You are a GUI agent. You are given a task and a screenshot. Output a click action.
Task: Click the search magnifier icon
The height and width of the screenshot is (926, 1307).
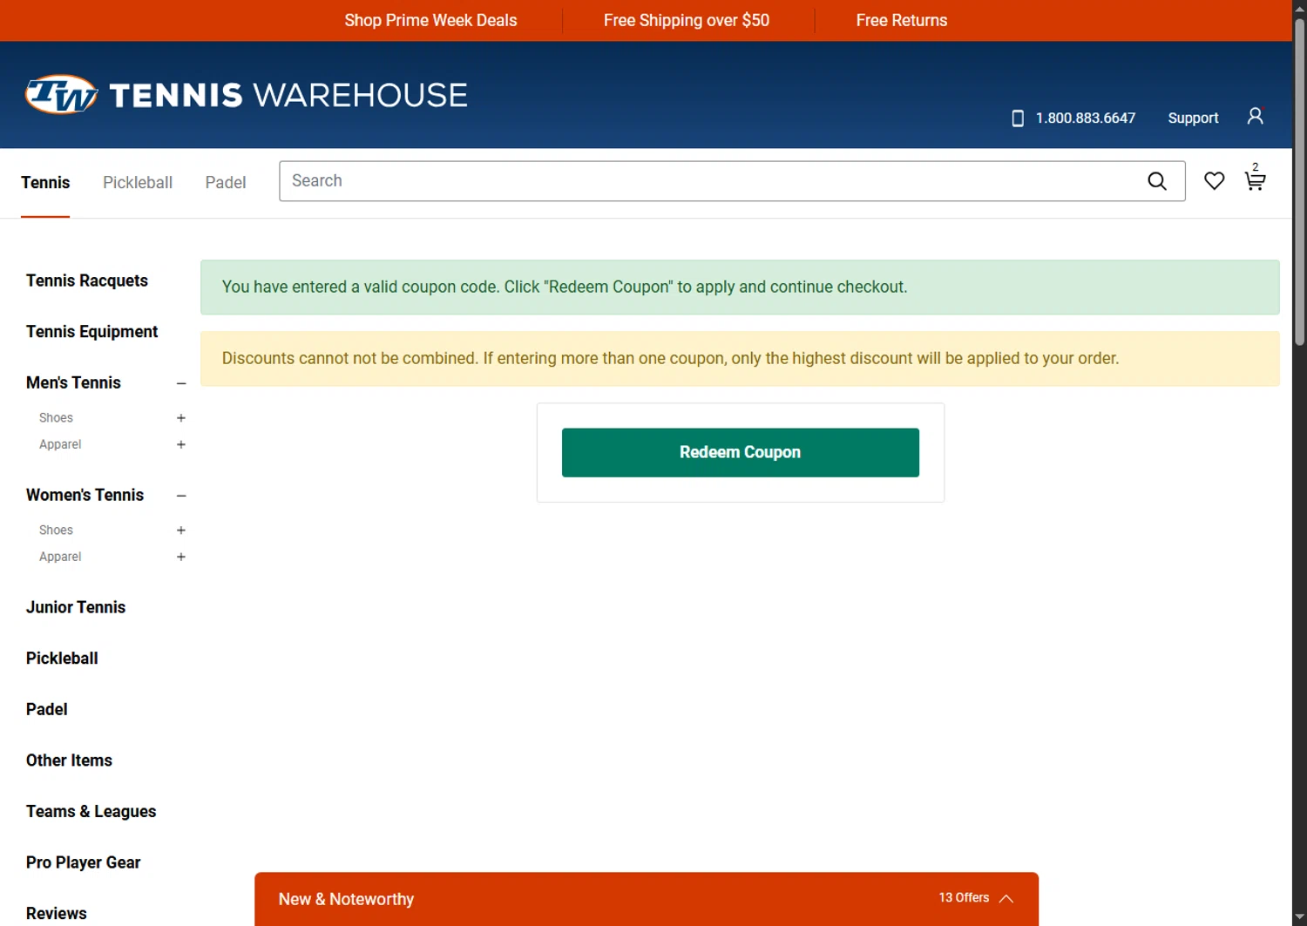1157,181
